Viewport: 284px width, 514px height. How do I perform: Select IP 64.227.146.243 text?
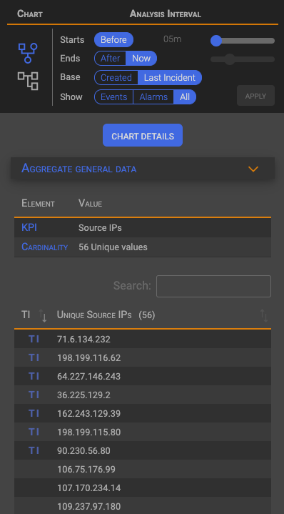point(89,376)
